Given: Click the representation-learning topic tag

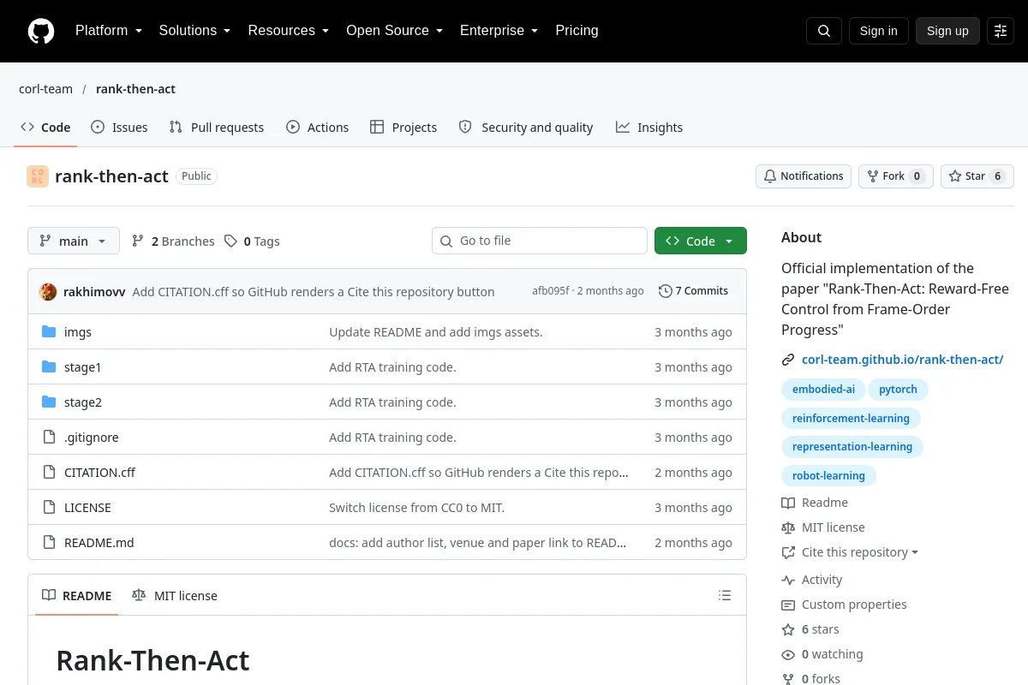Looking at the screenshot, I should click(852, 446).
